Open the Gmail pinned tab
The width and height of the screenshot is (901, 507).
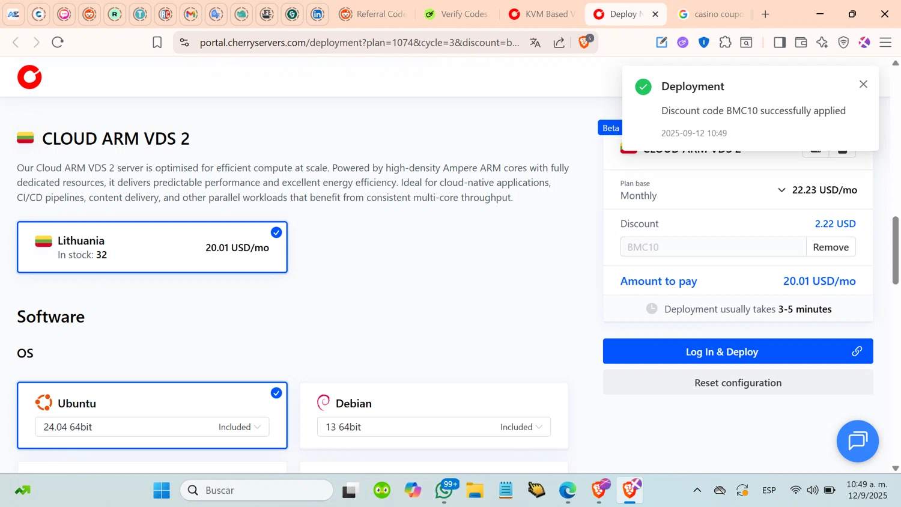pyautogui.click(x=191, y=14)
